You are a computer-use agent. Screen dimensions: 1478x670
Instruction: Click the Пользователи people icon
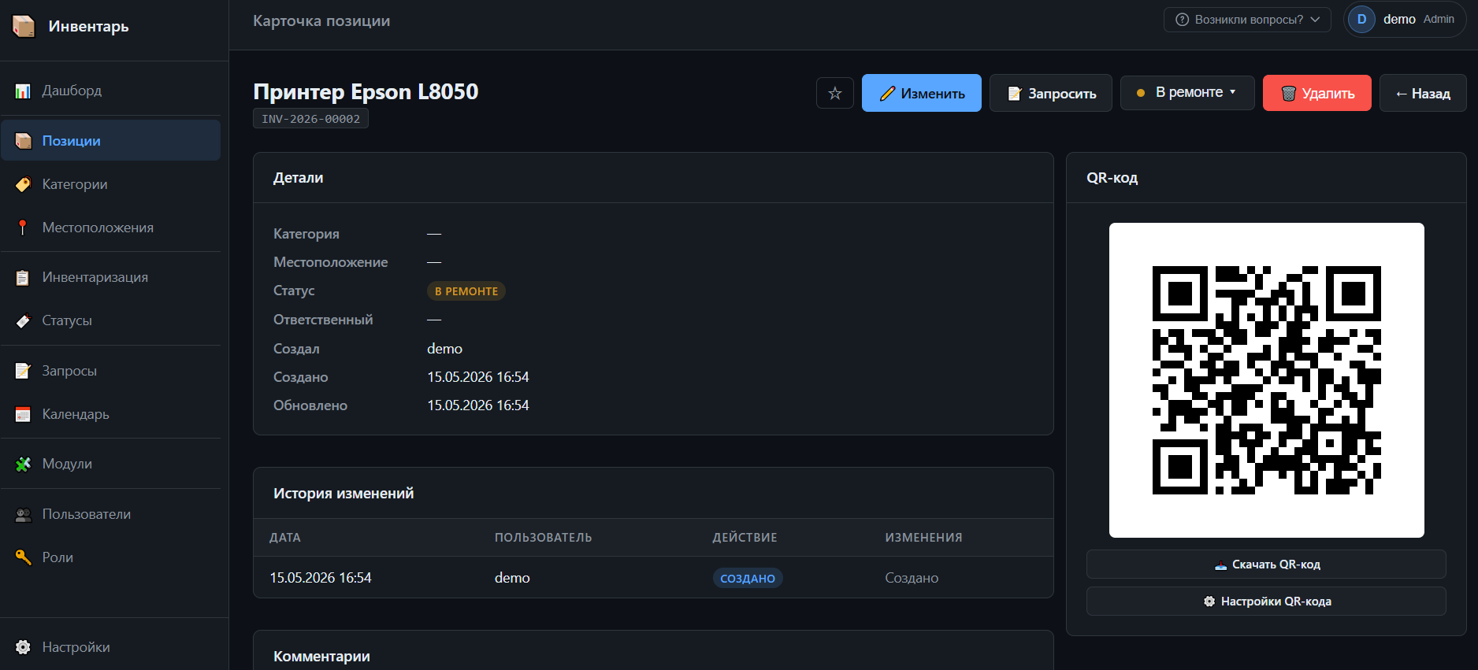point(23,514)
